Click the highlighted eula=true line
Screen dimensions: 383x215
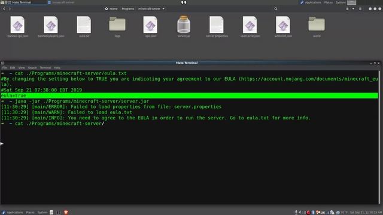point(189,96)
